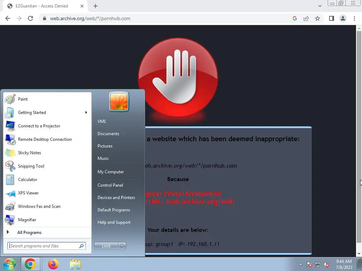Open My Computer
Image resolution: width=362 pixels, height=271 pixels.
pos(111,172)
